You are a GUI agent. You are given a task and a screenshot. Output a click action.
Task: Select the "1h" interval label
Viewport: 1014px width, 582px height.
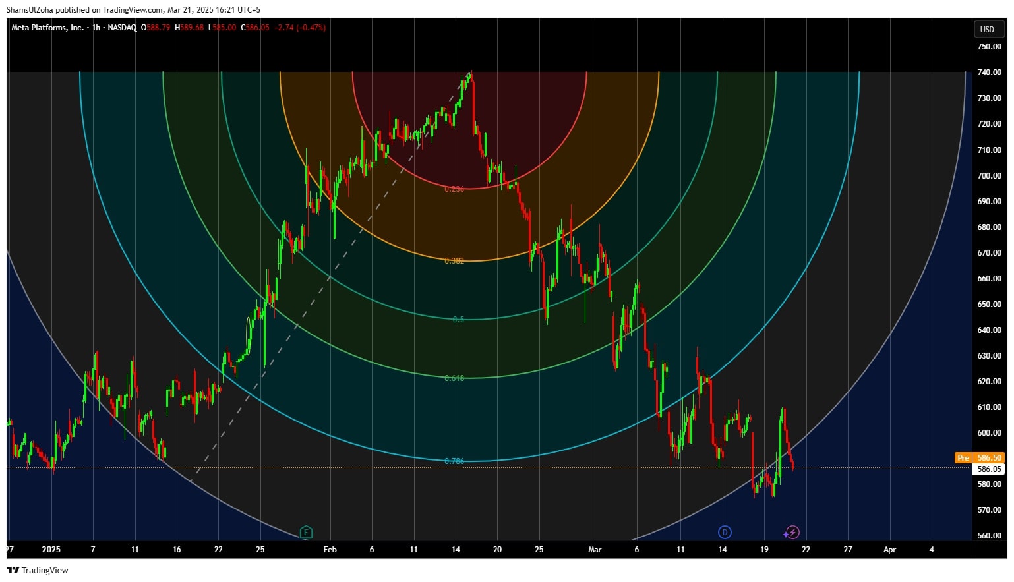[96, 28]
